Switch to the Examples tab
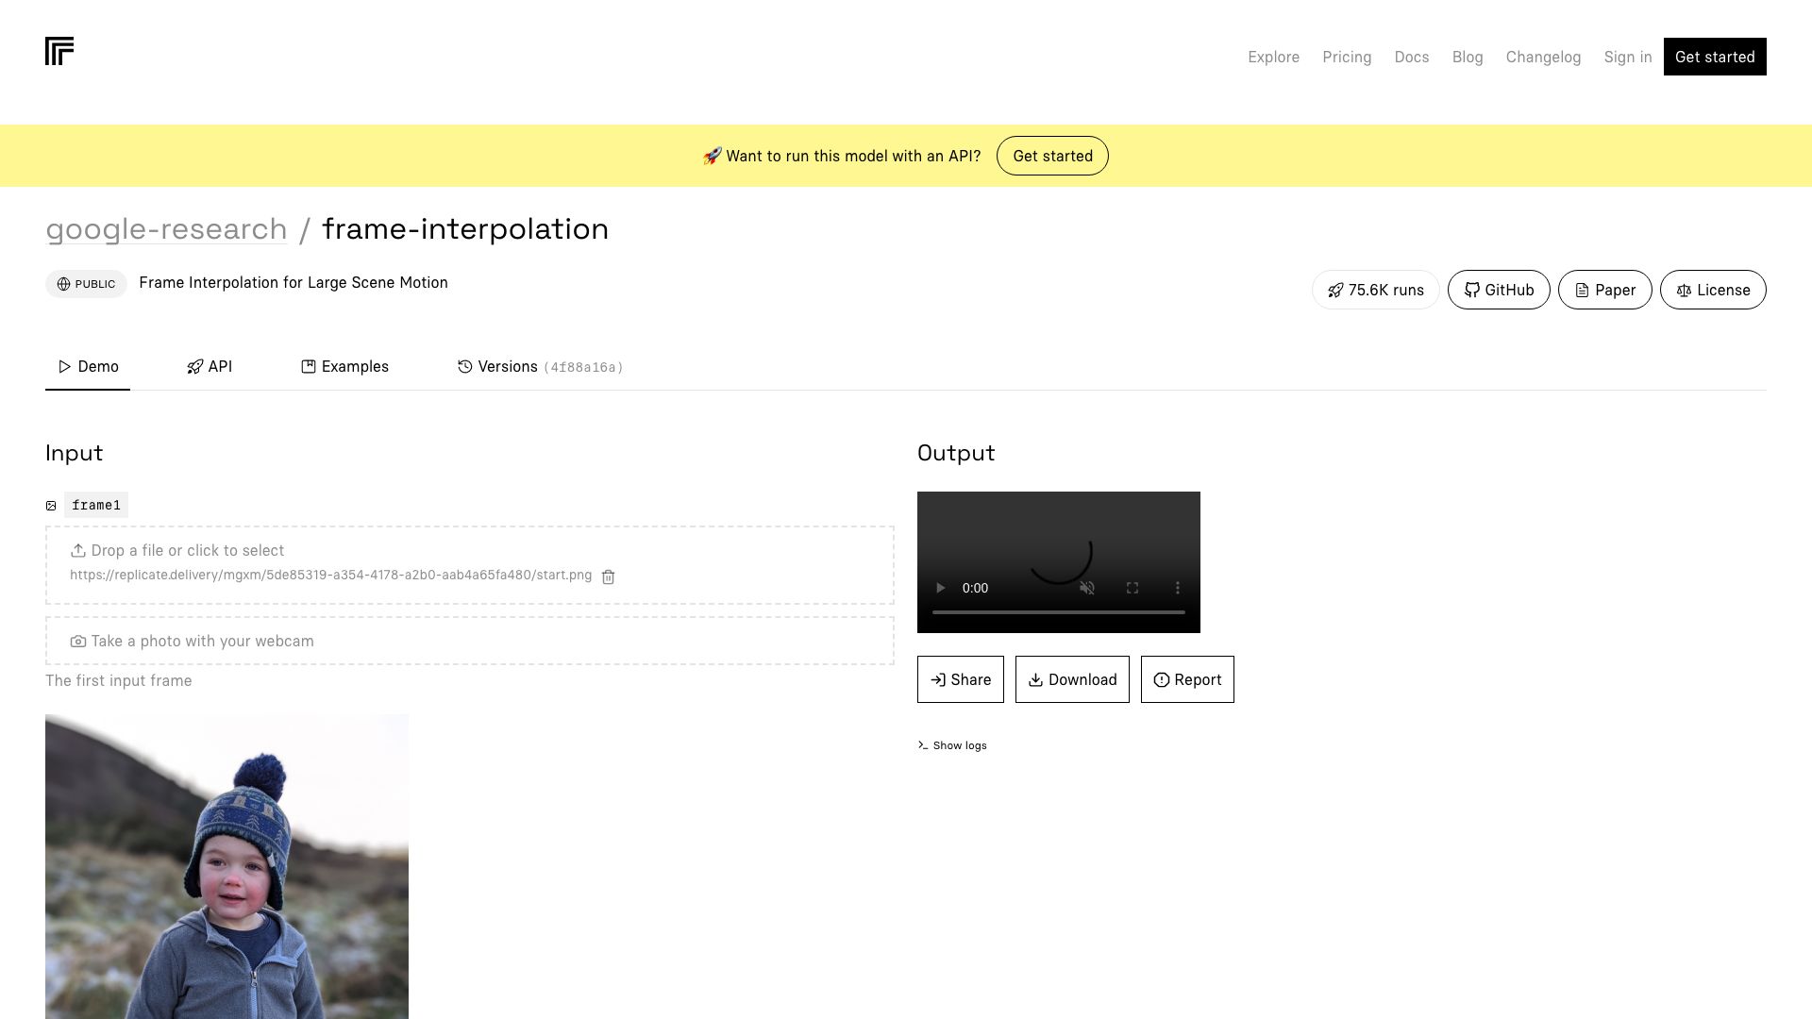This screenshot has height=1019, width=1812. point(344,366)
